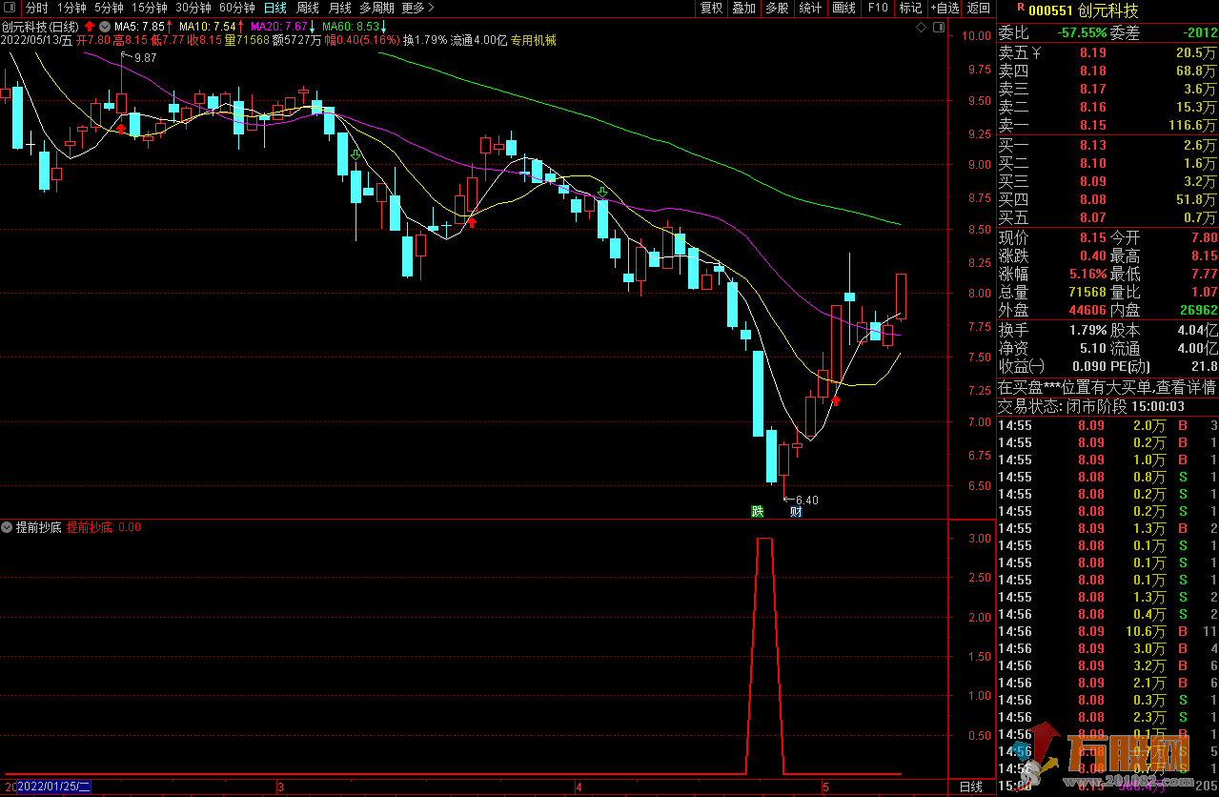Screen dimensions: 1219x797
Task: Click the 创元科技 stock name in quote panel
Action: click(x=1108, y=10)
